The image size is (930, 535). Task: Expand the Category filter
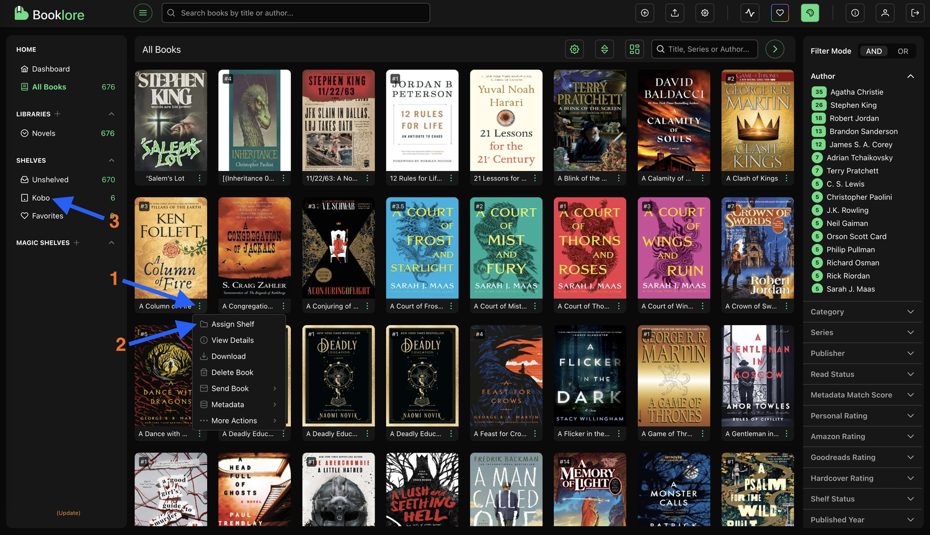point(862,312)
